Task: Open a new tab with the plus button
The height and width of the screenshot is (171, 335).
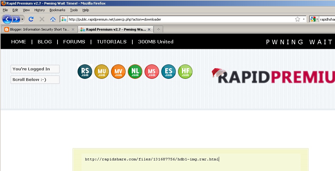Action: (158, 29)
